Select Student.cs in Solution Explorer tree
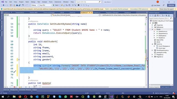Screen dimensions: 177x99 162,38
